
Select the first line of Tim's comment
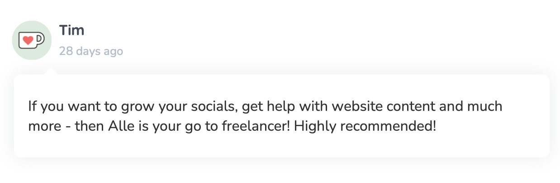265,107
